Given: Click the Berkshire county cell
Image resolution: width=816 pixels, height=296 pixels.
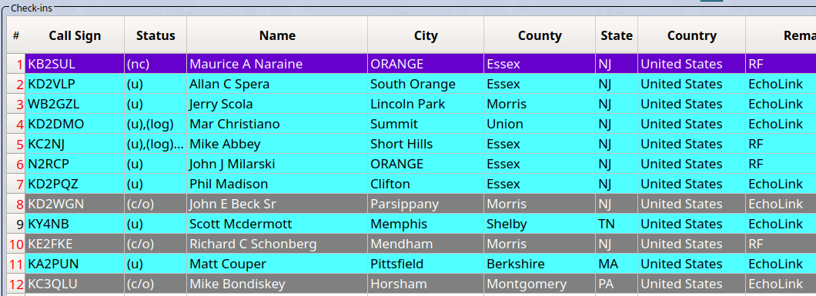Looking at the screenshot, I should tap(540, 264).
